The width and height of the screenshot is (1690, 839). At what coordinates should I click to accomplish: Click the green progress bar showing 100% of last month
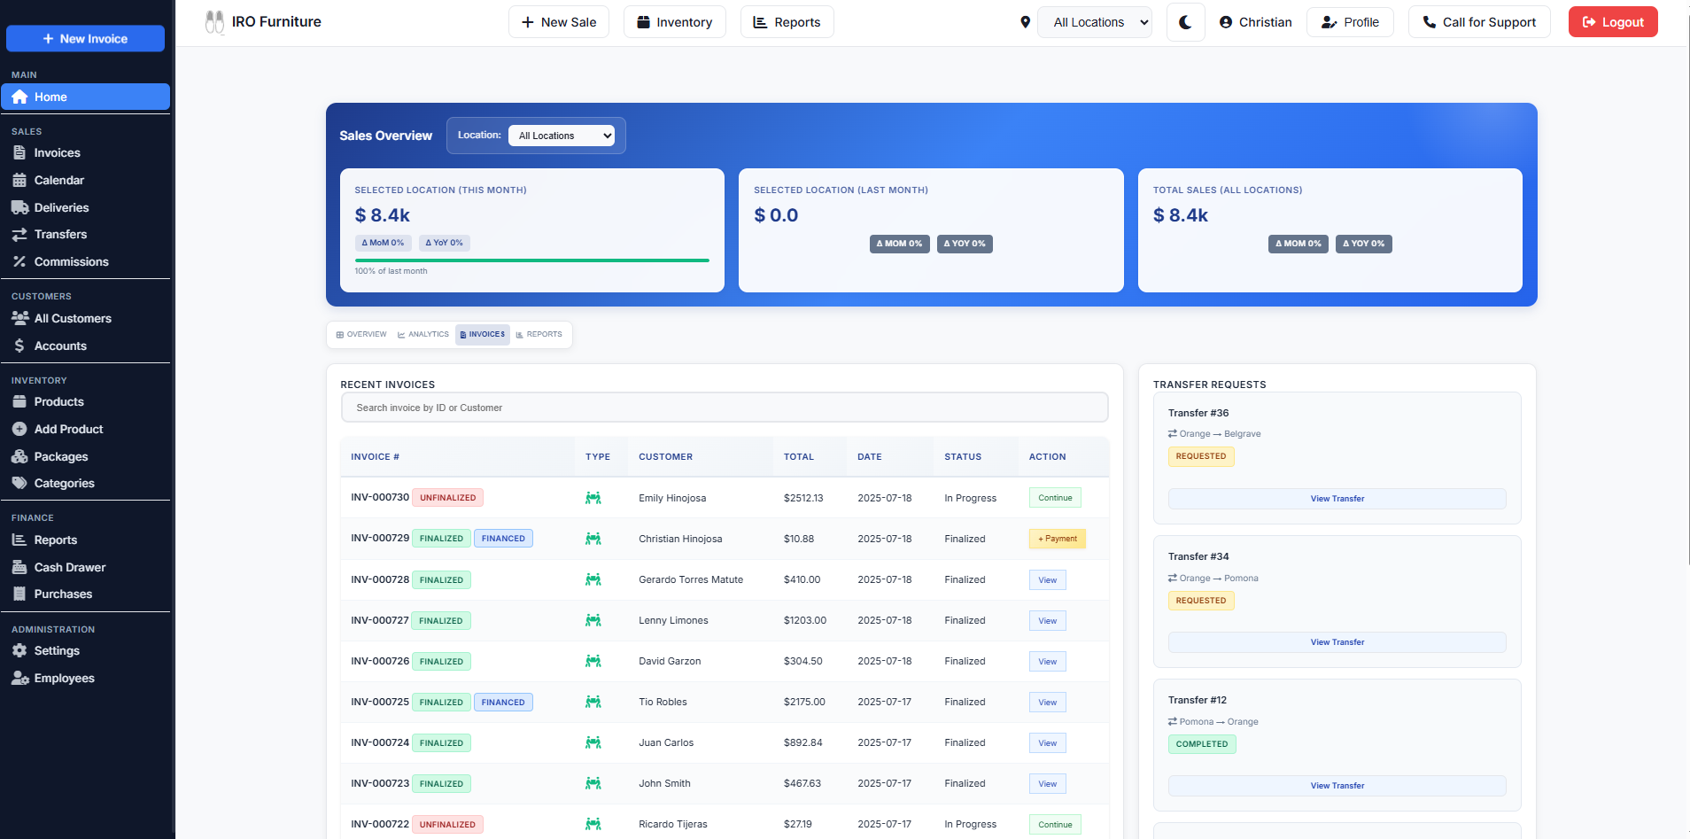coord(531,260)
